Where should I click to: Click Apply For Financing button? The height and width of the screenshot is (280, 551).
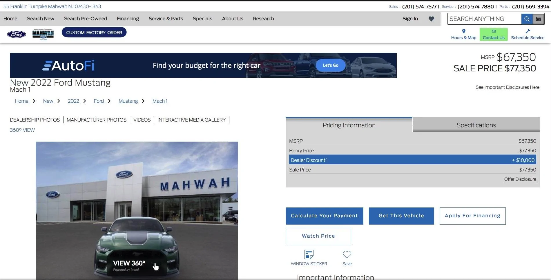(472, 216)
